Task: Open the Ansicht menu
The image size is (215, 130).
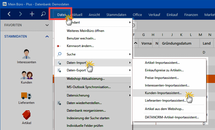Action: pyautogui.click(x=94, y=15)
